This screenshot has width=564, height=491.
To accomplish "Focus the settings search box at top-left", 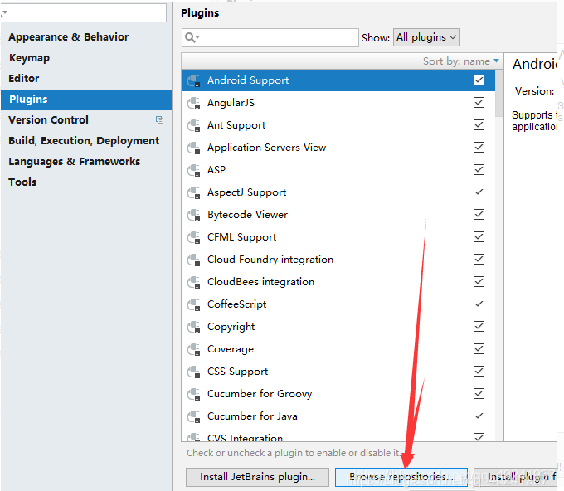I will (x=84, y=13).
